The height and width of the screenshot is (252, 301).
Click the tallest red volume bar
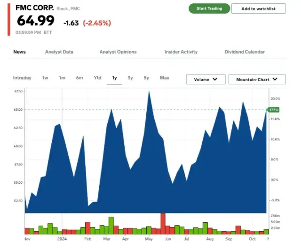click(x=163, y=223)
